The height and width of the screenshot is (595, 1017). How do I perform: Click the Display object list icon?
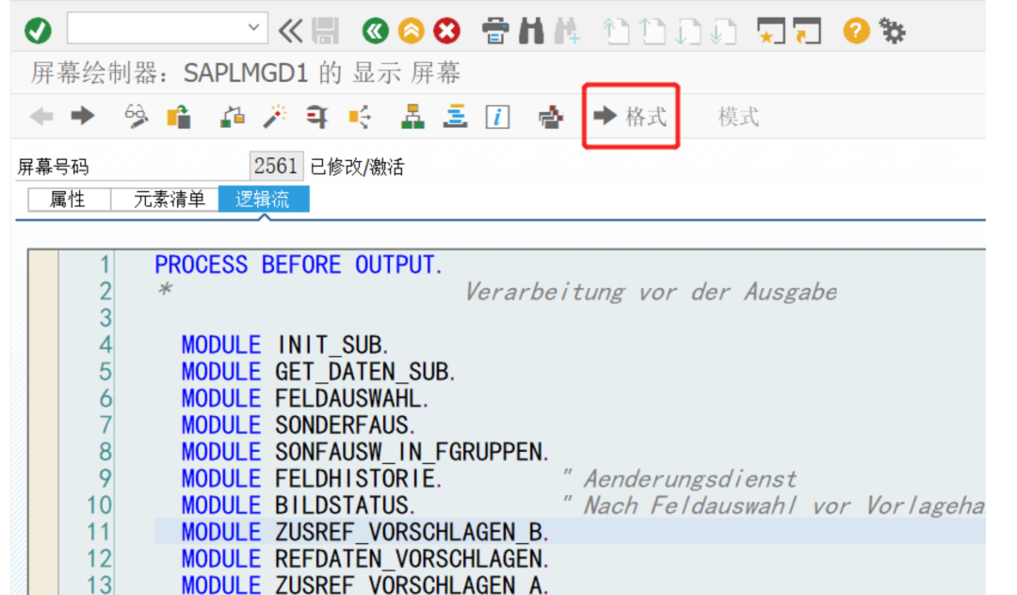(x=360, y=117)
